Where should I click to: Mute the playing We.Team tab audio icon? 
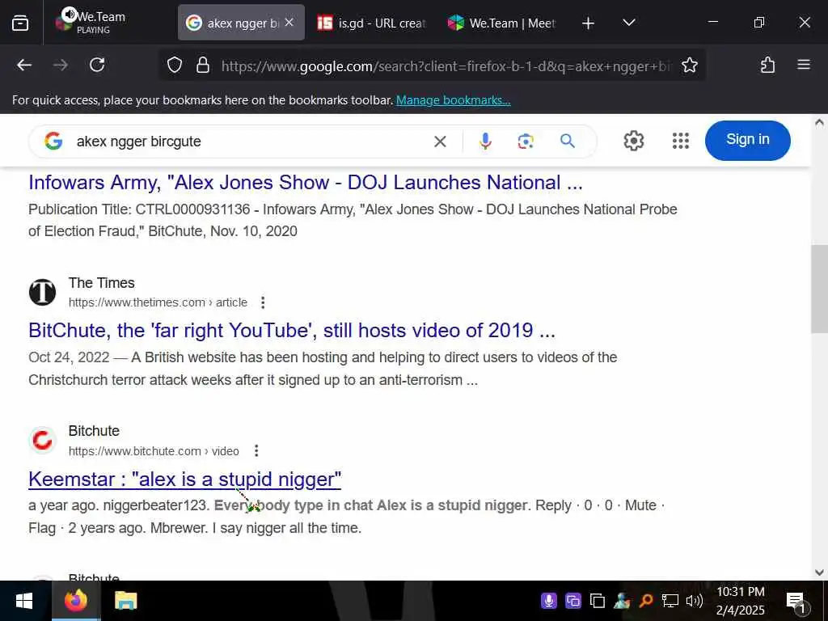70,15
